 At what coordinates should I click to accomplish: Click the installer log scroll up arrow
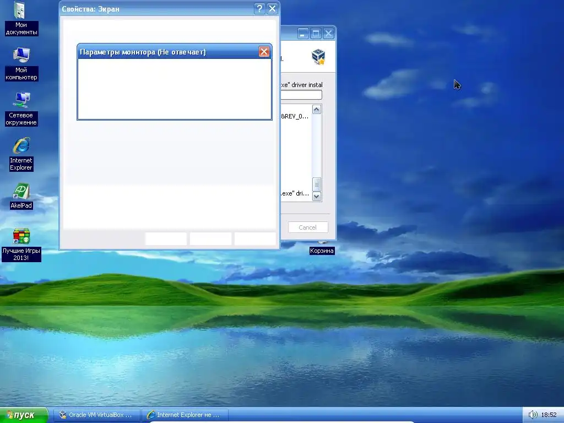pyautogui.click(x=317, y=110)
